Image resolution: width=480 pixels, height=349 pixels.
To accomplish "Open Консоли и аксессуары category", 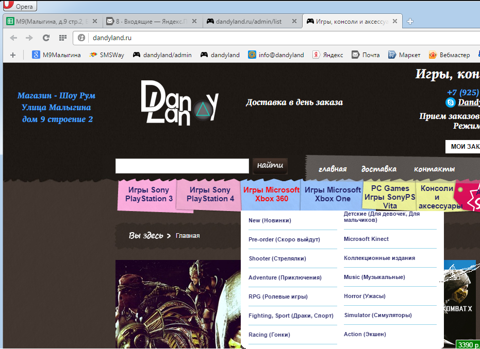I will pos(437,197).
